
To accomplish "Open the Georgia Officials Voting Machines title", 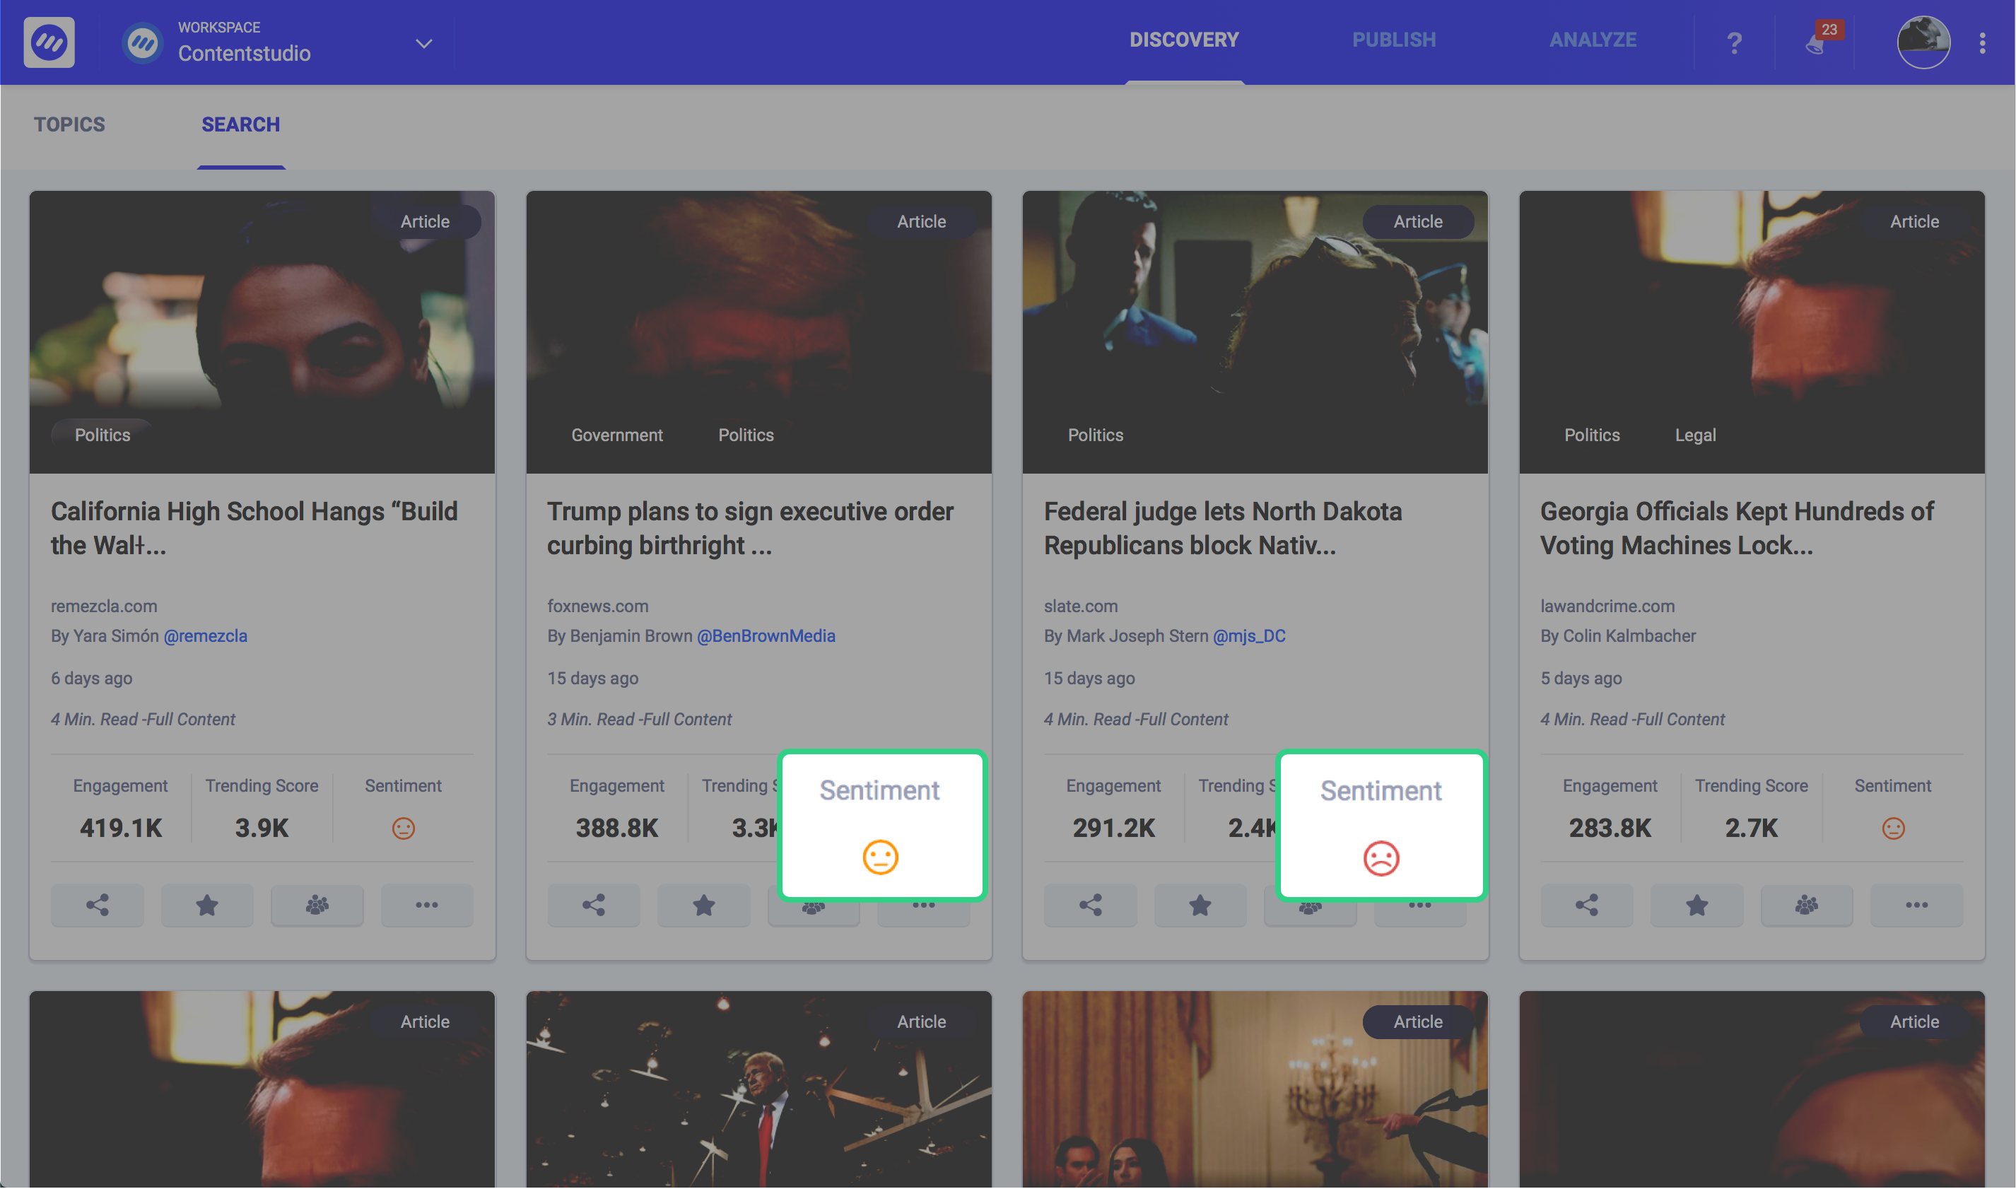I will [x=1737, y=529].
